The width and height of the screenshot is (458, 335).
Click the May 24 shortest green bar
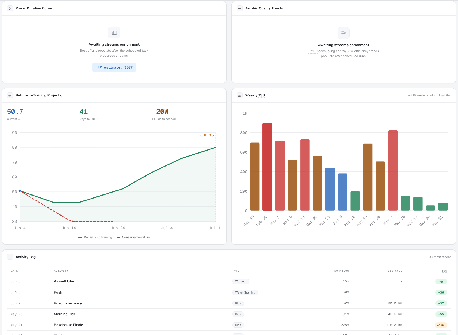431,208
